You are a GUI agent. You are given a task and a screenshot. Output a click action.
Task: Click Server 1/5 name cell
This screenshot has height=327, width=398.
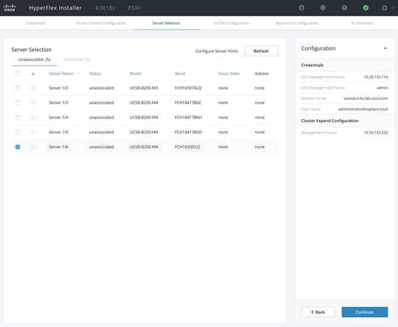pyautogui.click(x=59, y=132)
